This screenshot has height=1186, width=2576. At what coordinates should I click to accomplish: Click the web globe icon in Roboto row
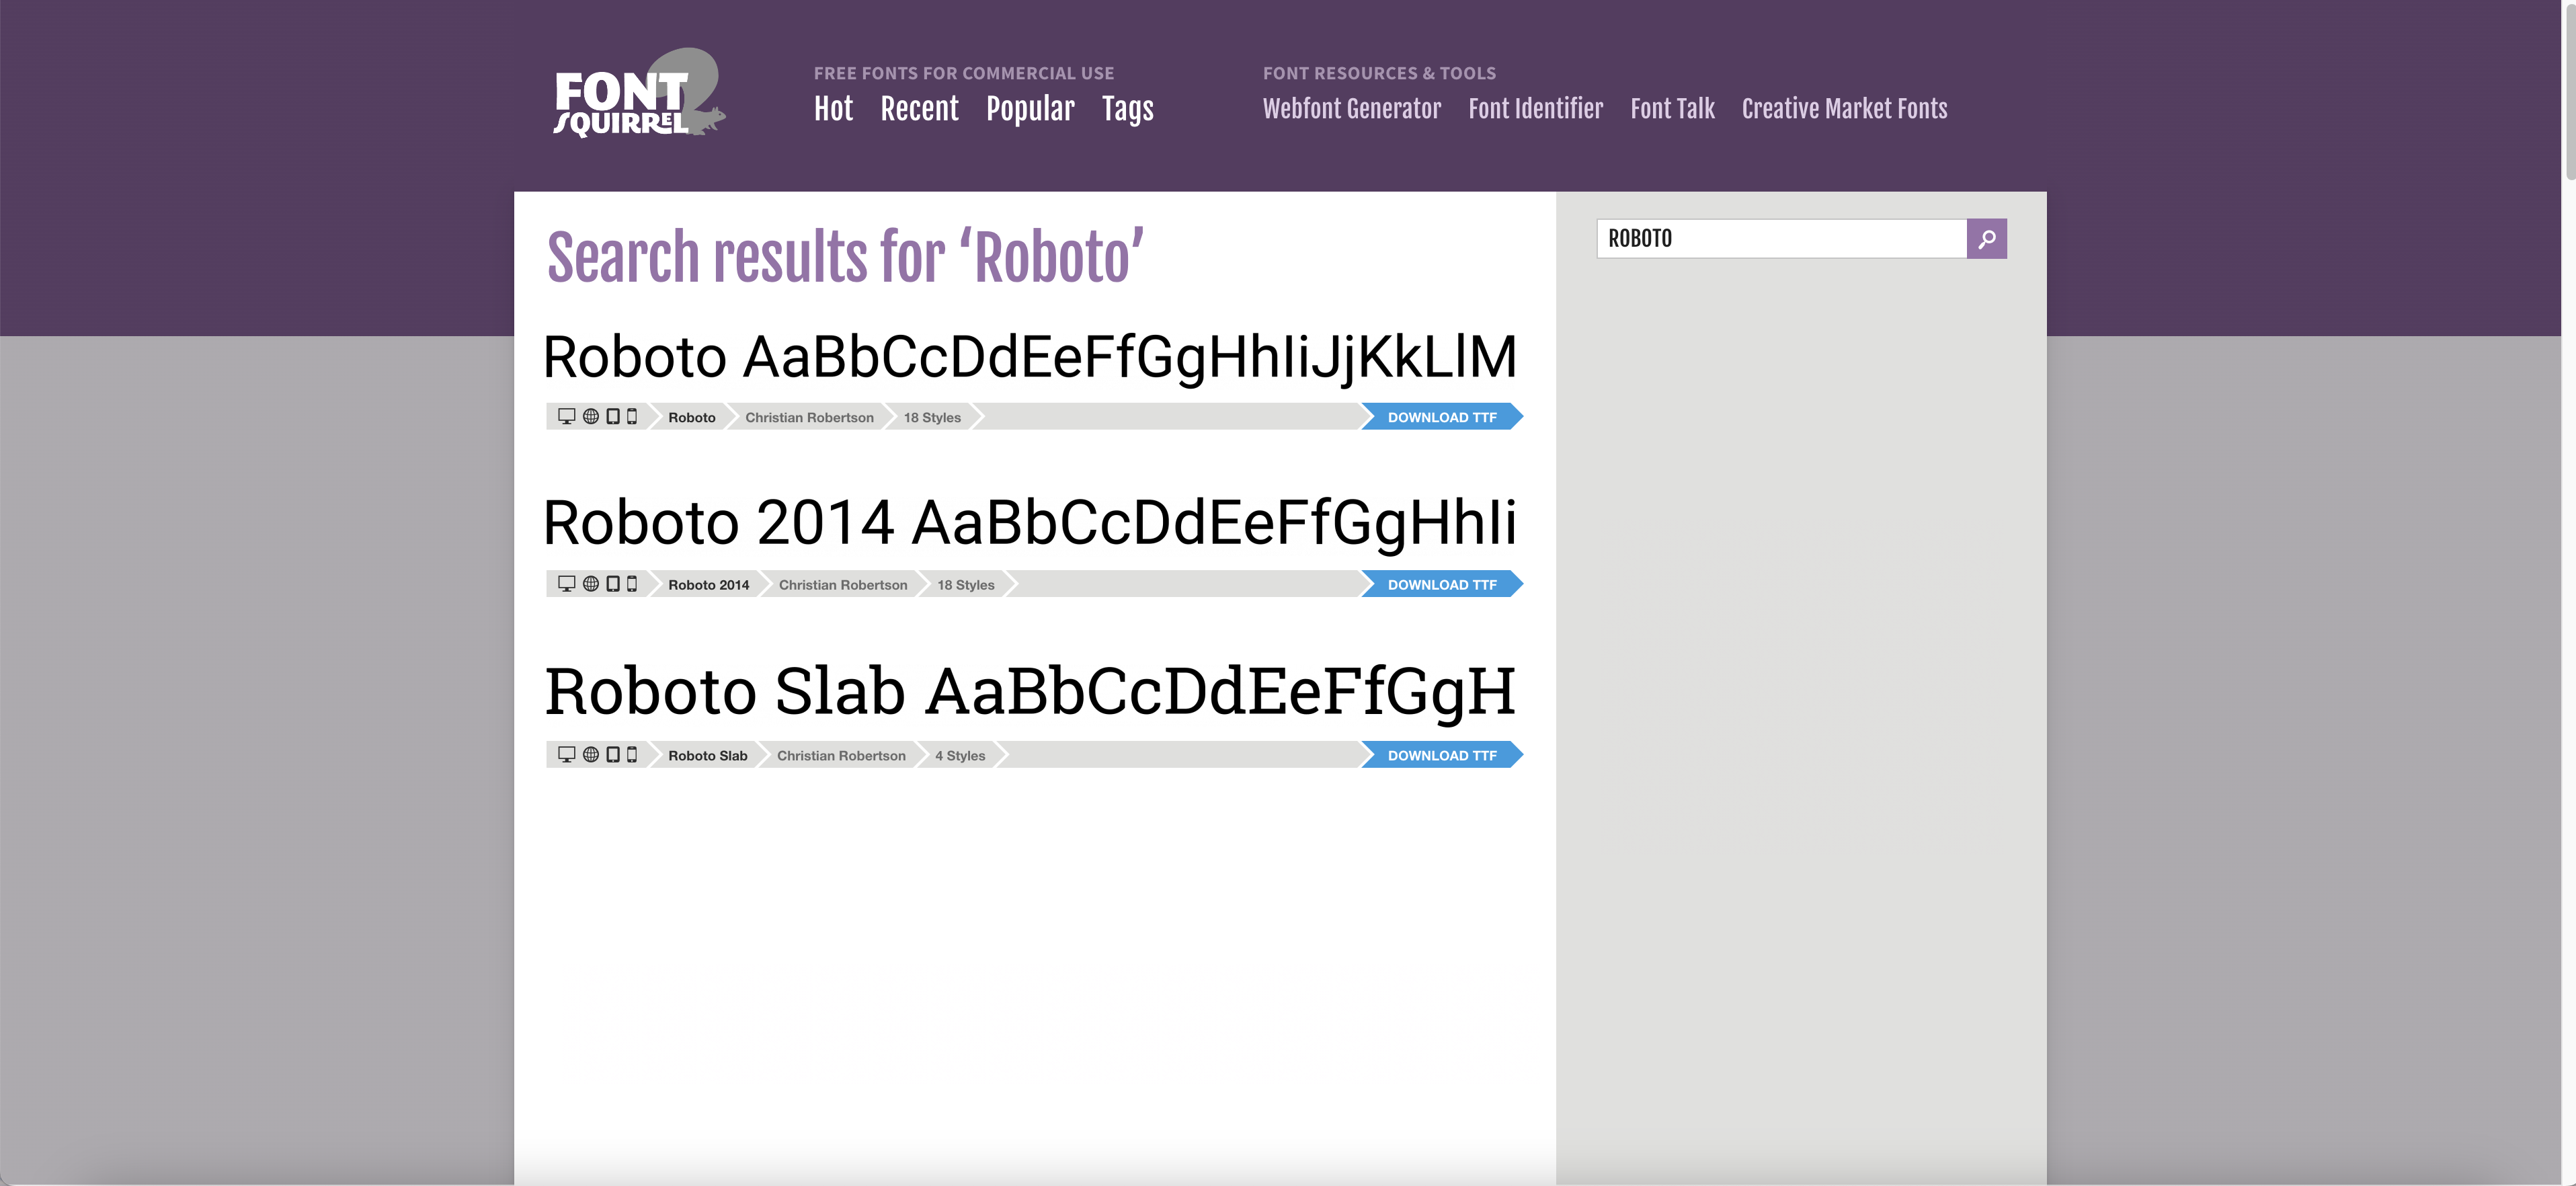[x=591, y=417]
